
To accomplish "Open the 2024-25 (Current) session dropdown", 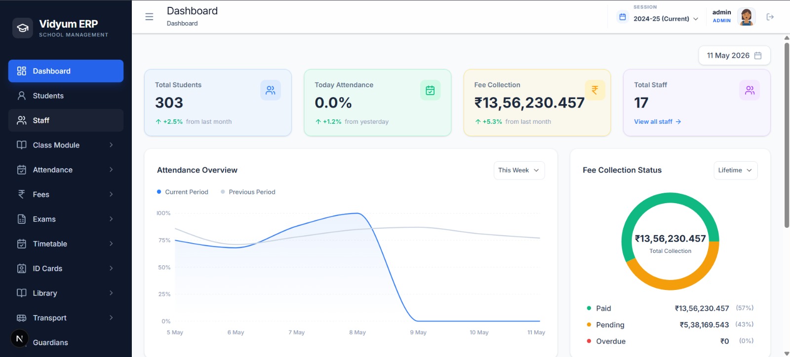I will pyautogui.click(x=666, y=19).
